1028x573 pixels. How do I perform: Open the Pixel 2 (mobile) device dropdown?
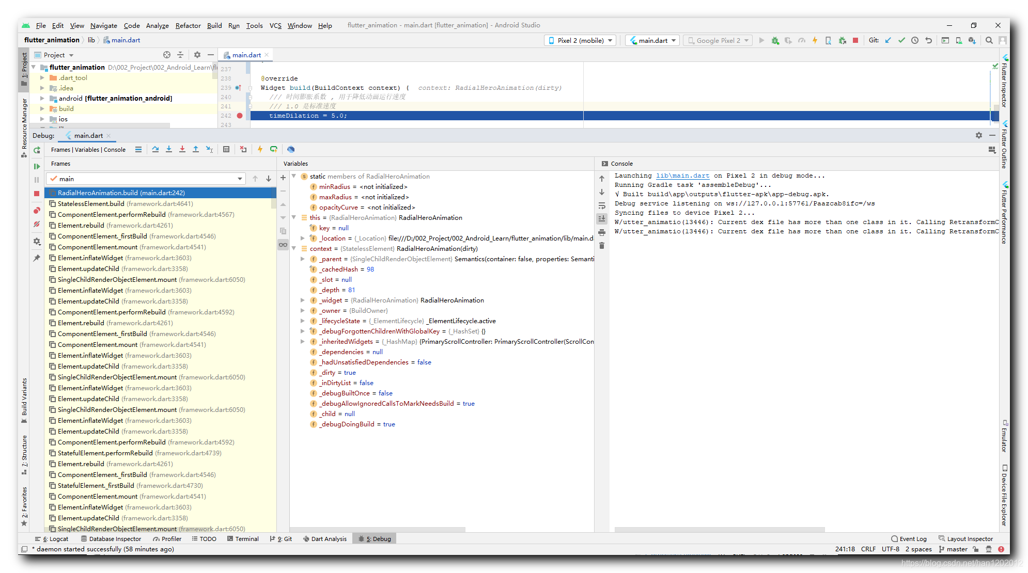tap(580, 40)
